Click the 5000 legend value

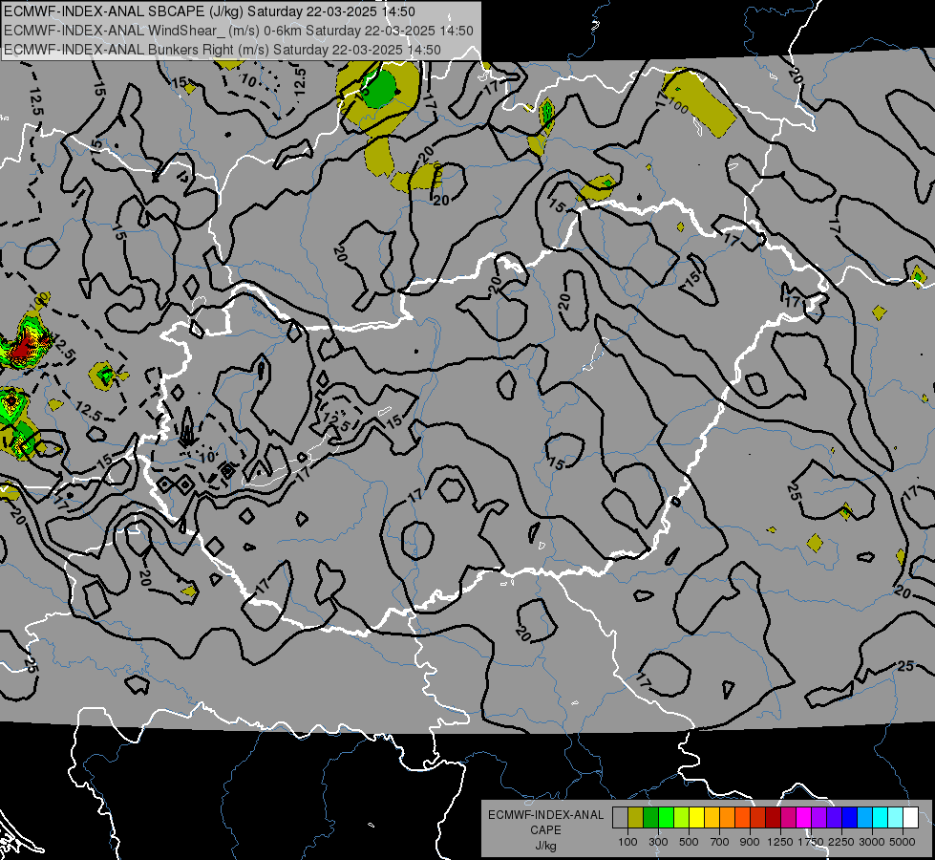903,842
